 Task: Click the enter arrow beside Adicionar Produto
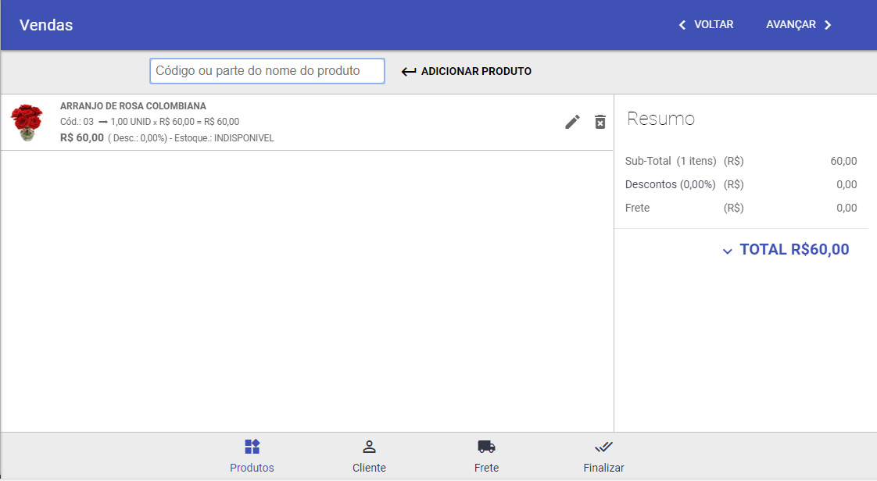(x=409, y=72)
